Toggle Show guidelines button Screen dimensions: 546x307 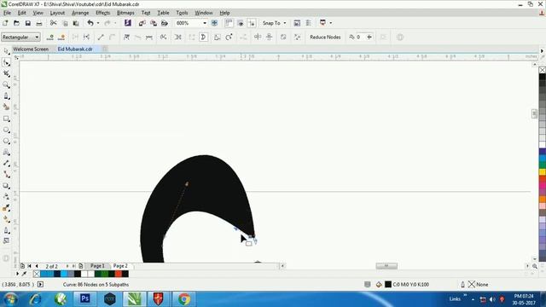pyautogui.click(x=252, y=23)
